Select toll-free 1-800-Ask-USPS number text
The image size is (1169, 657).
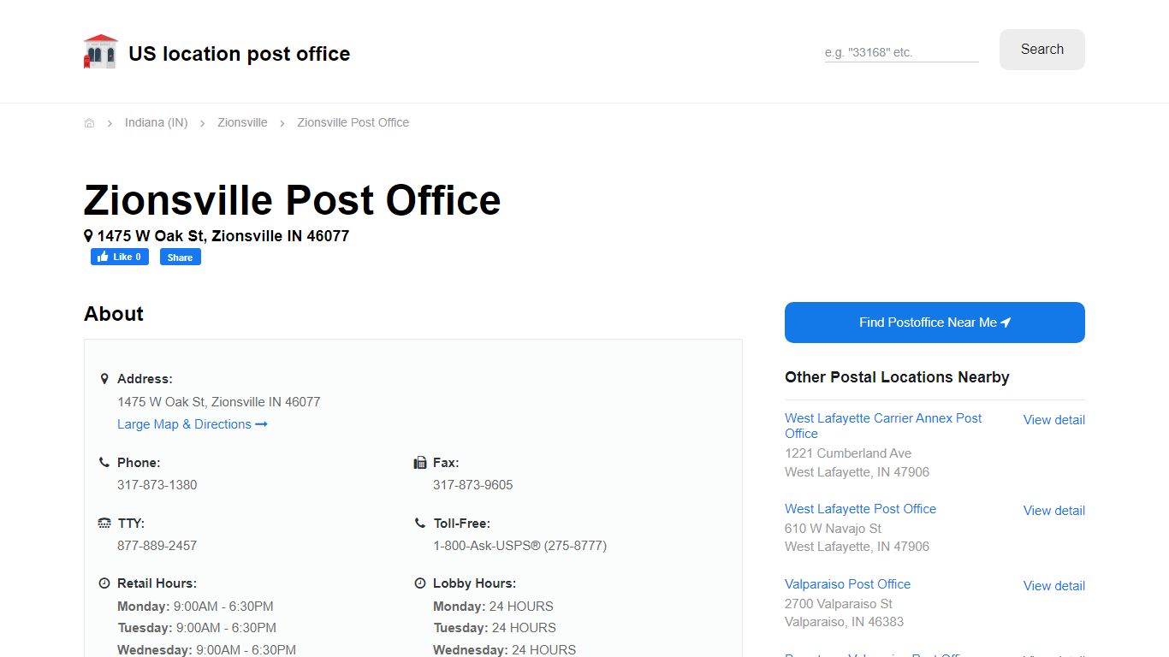tap(519, 546)
